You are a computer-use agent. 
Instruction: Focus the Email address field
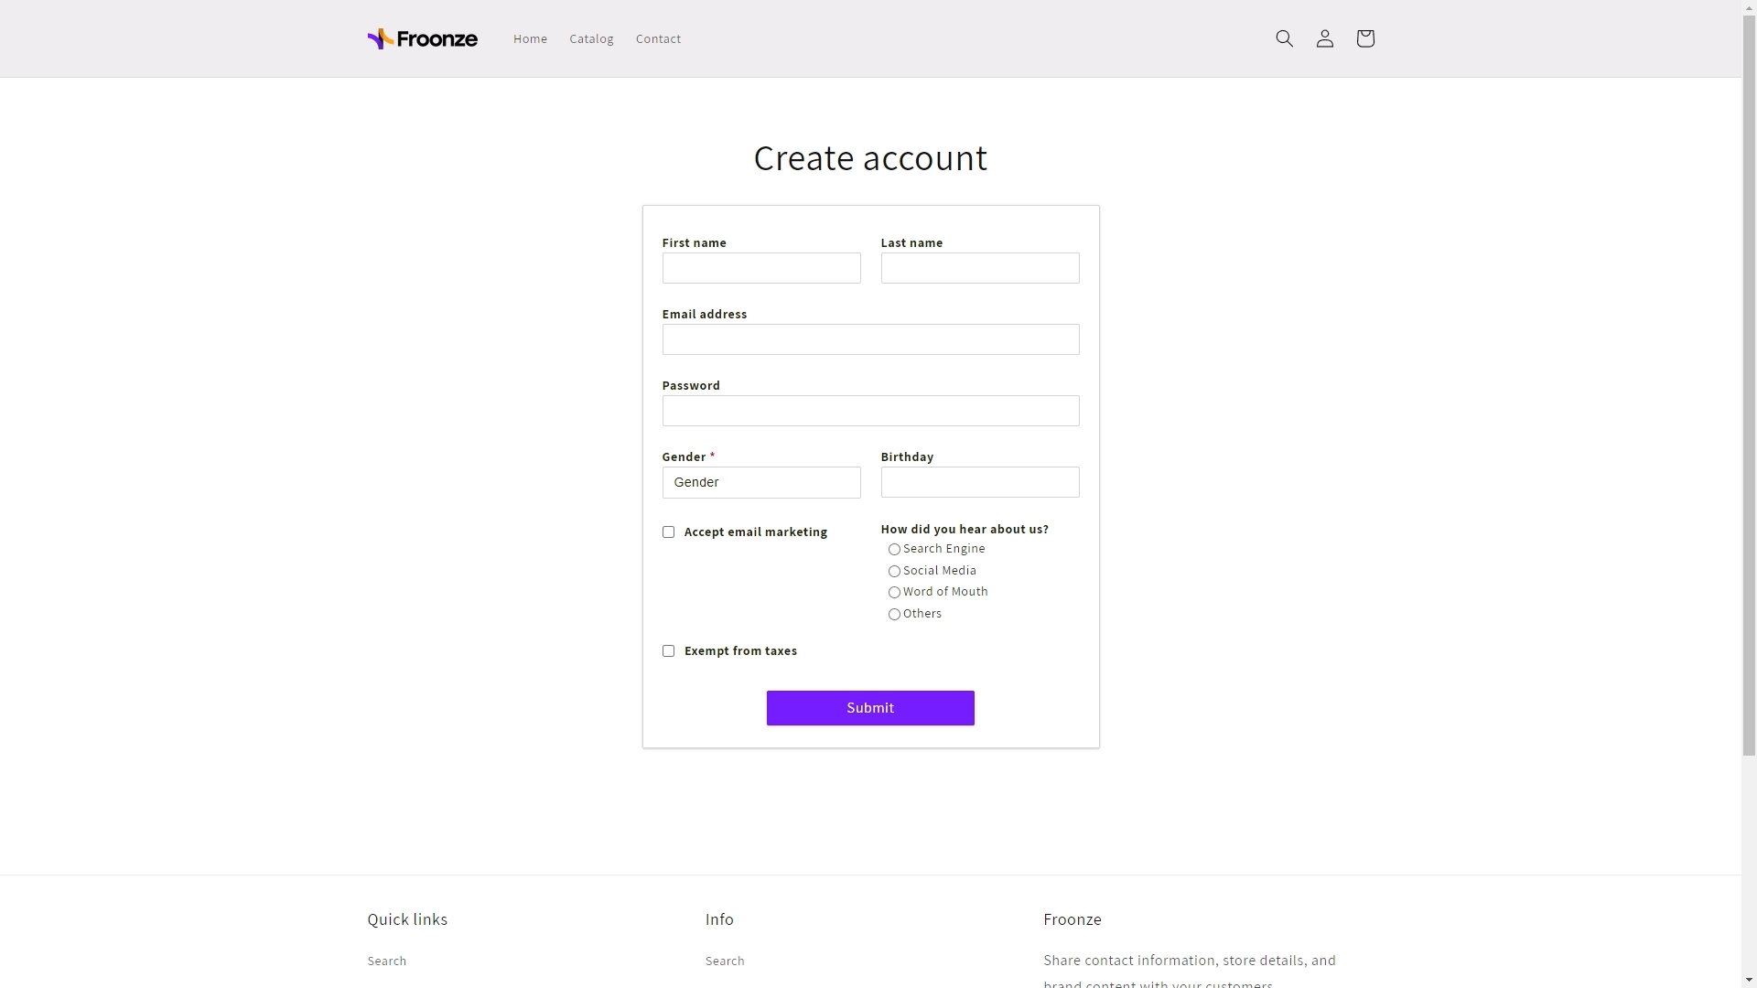click(870, 339)
